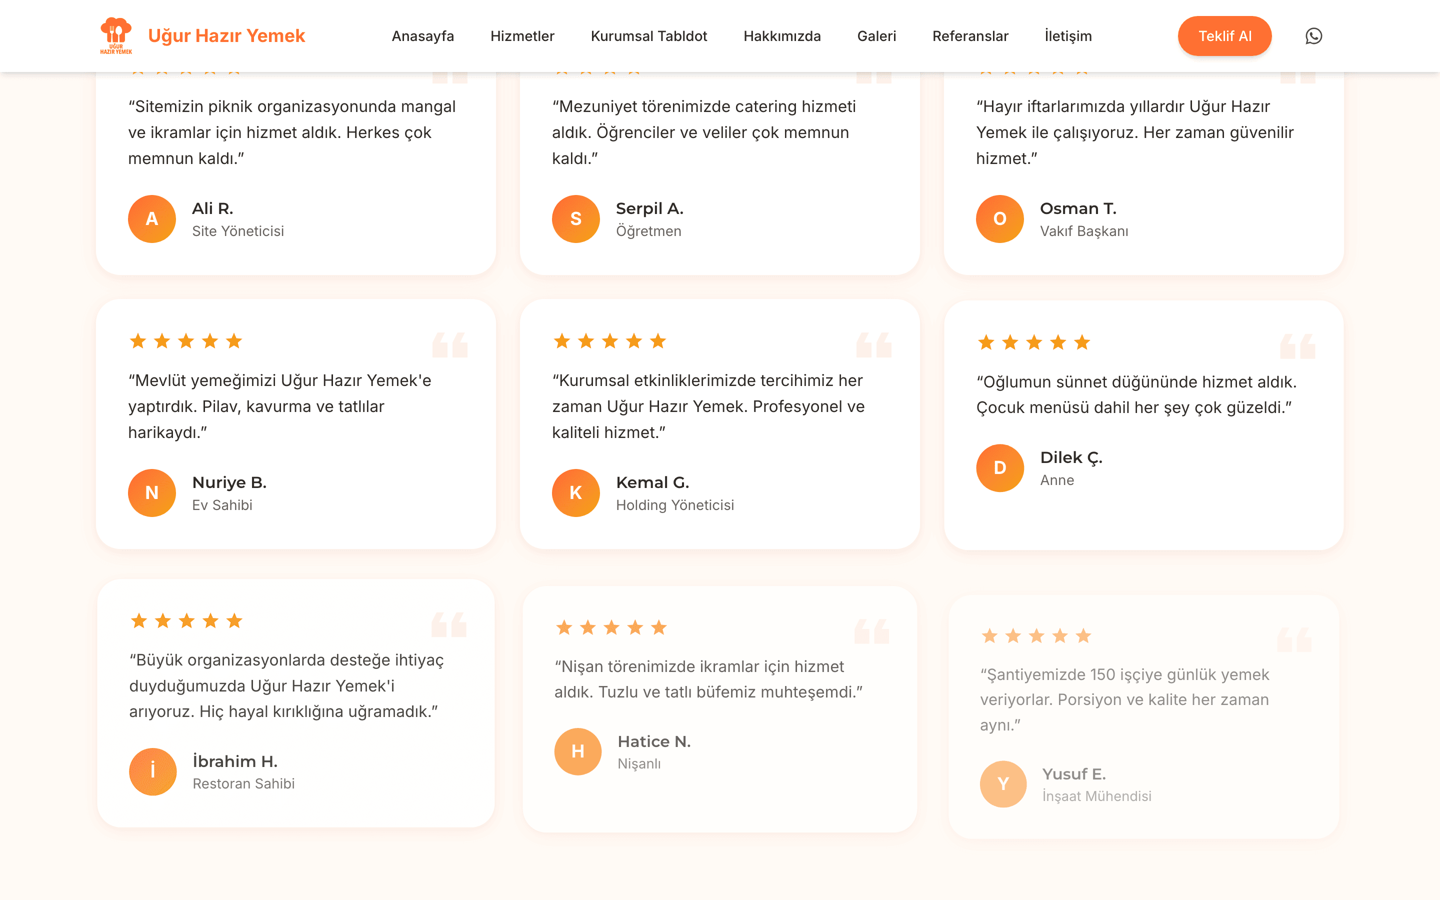Click İbrahim H.'s avatar circle
The height and width of the screenshot is (900, 1440).
[153, 771]
